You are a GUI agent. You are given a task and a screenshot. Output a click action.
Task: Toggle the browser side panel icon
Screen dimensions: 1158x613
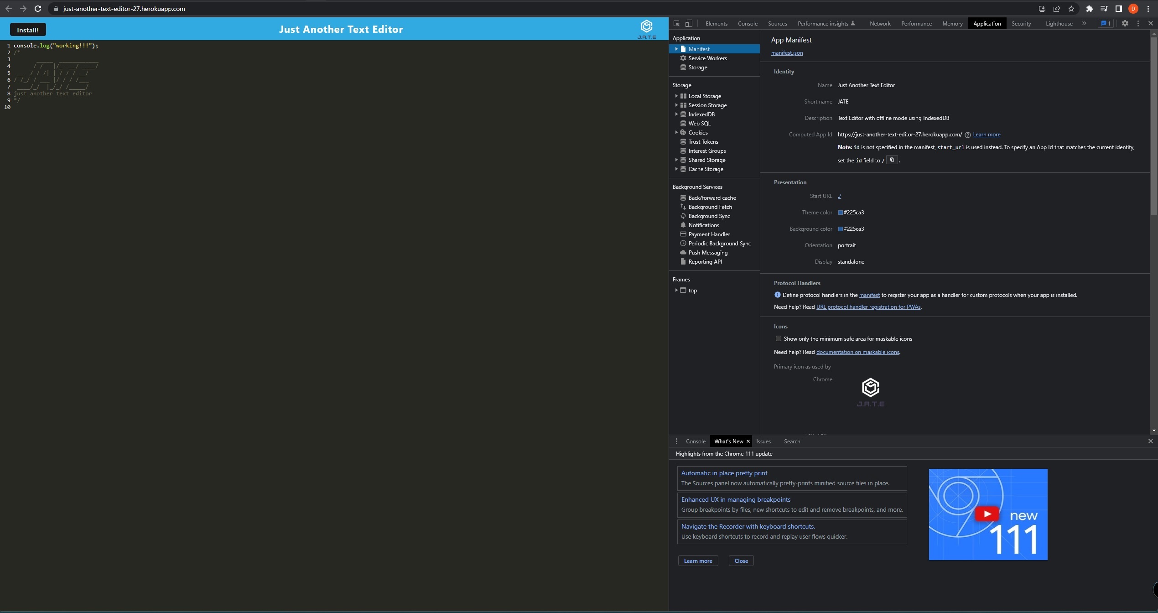pyautogui.click(x=1118, y=9)
